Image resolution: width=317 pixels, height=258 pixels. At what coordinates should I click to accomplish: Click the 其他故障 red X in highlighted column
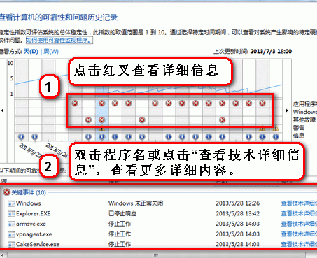pos(101,120)
